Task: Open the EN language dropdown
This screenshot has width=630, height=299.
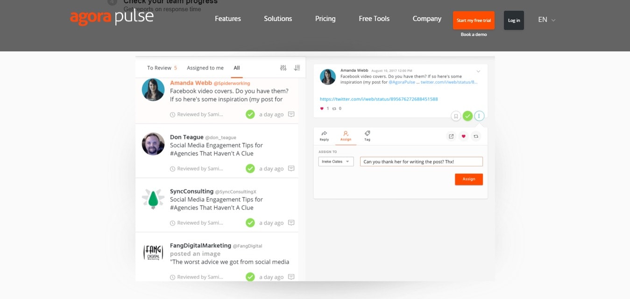Action: [x=546, y=20]
